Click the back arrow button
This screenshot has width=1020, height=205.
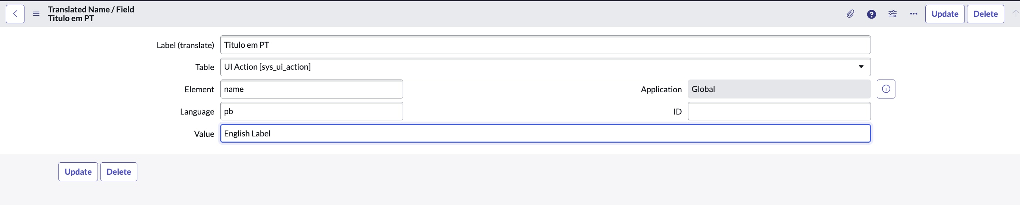point(15,14)
